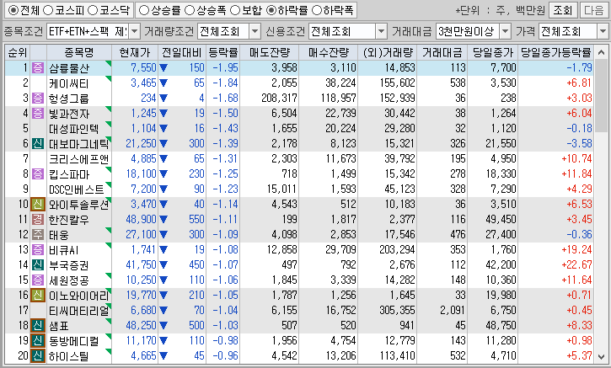The height and width of the screenshot is (368, 611).
Task: Click the 경 badge next to 한진칼우
Action: (x=38, y=220)
